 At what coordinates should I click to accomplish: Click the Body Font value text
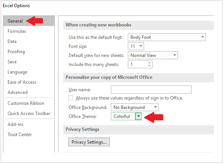141,37
